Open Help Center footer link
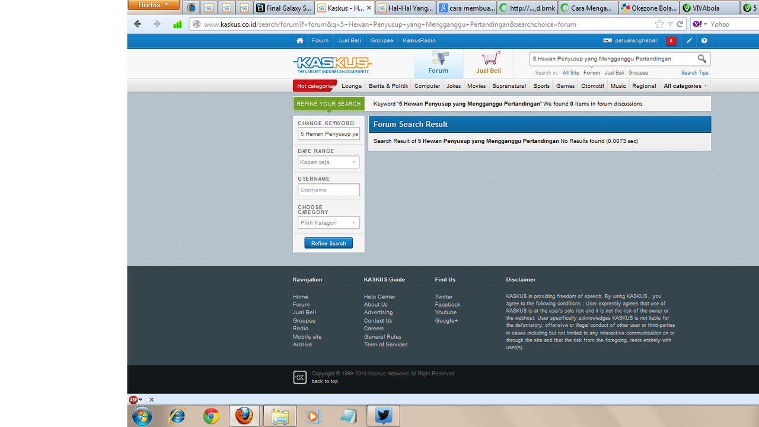759x427 pixels. 379,297
